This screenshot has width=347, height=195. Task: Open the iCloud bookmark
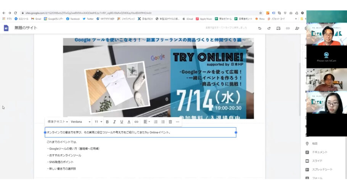[188, 19]
